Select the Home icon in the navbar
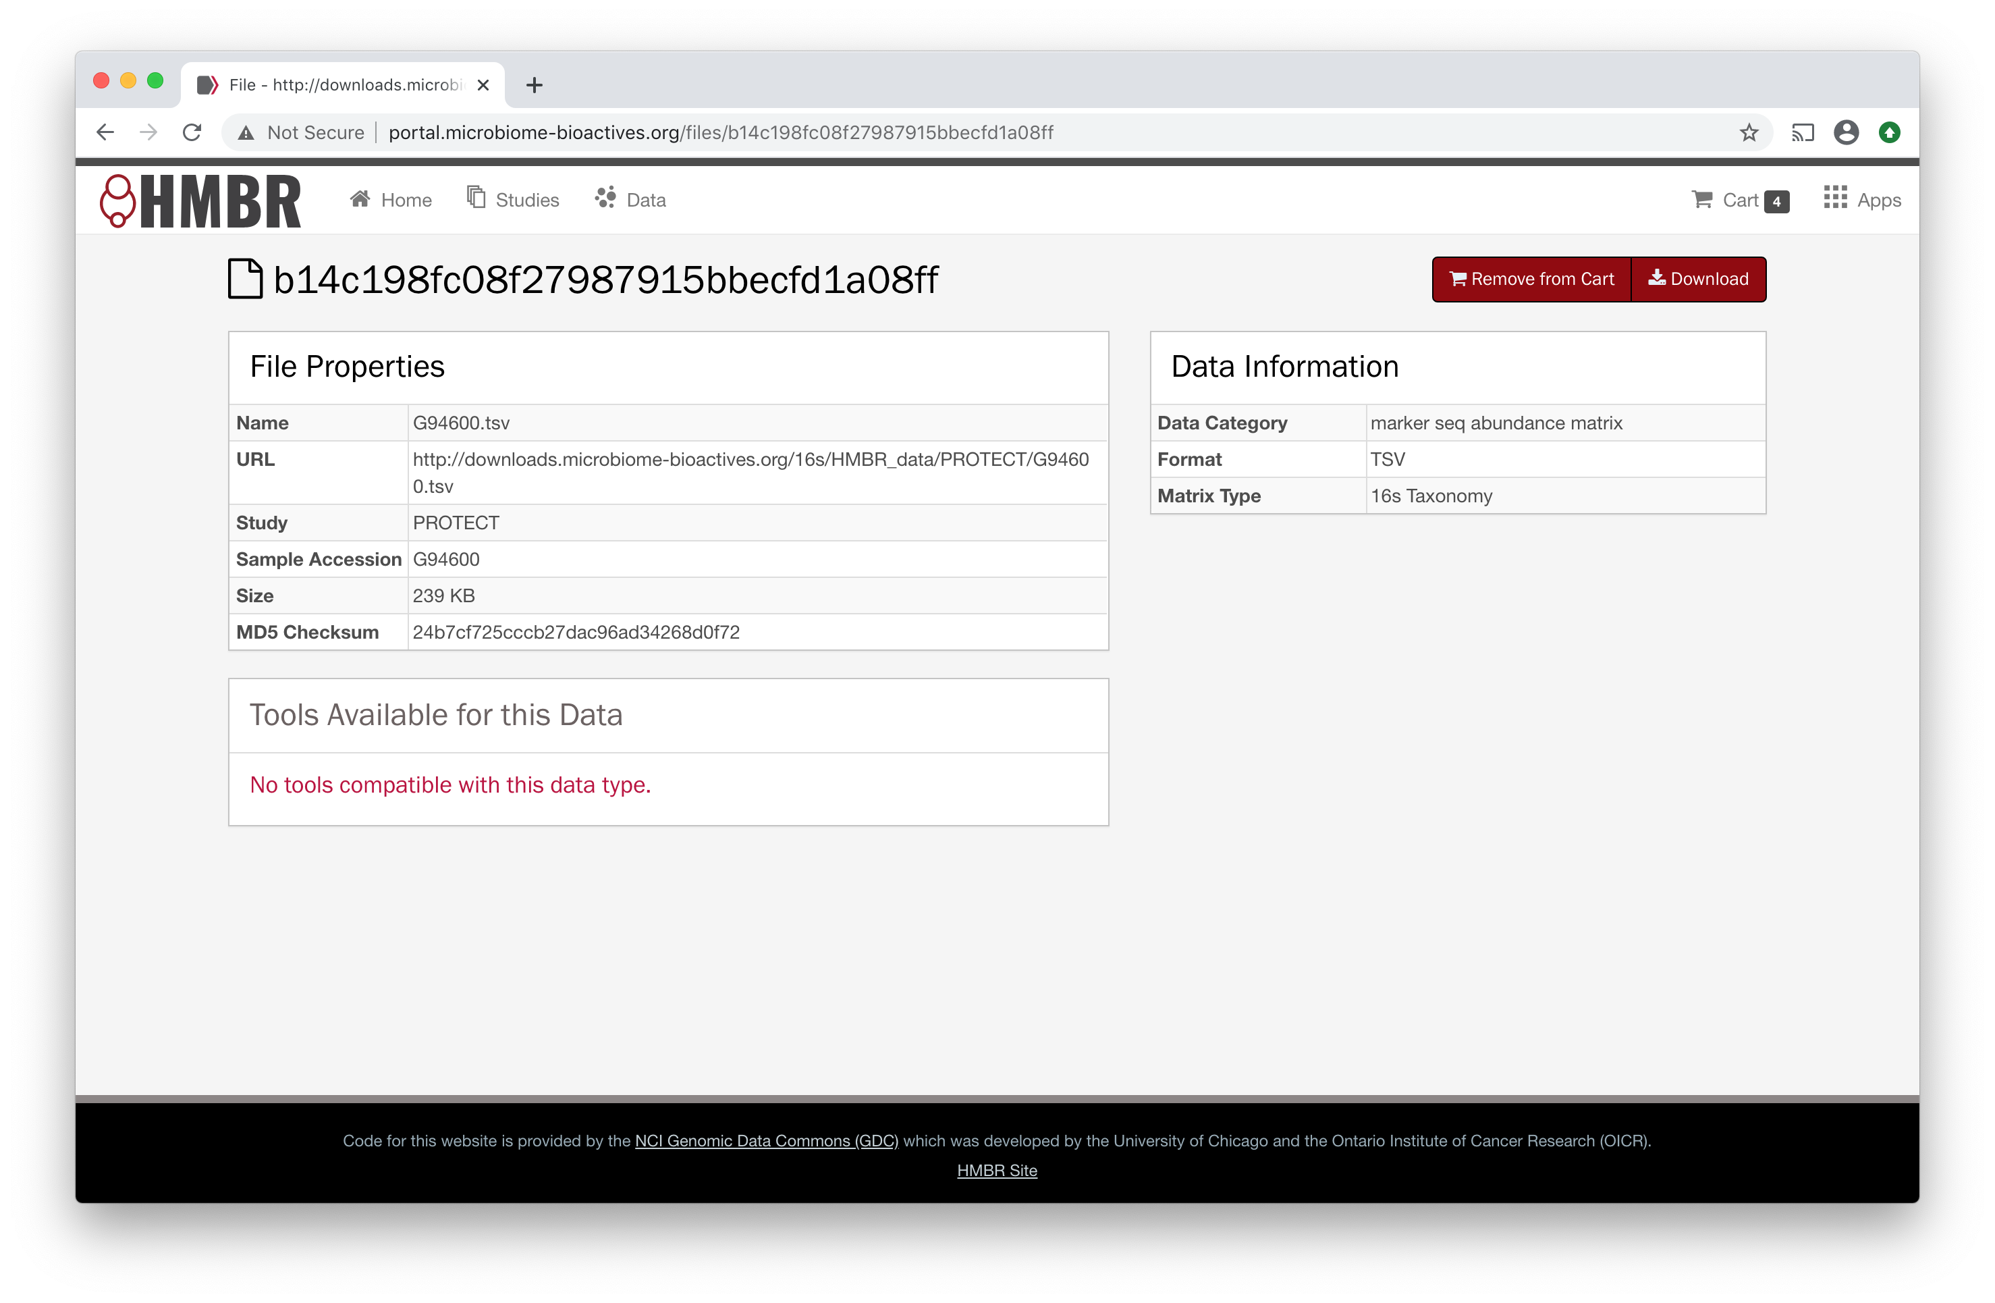This screenshot has height=1303, width=1995. [x=360, y=198]
